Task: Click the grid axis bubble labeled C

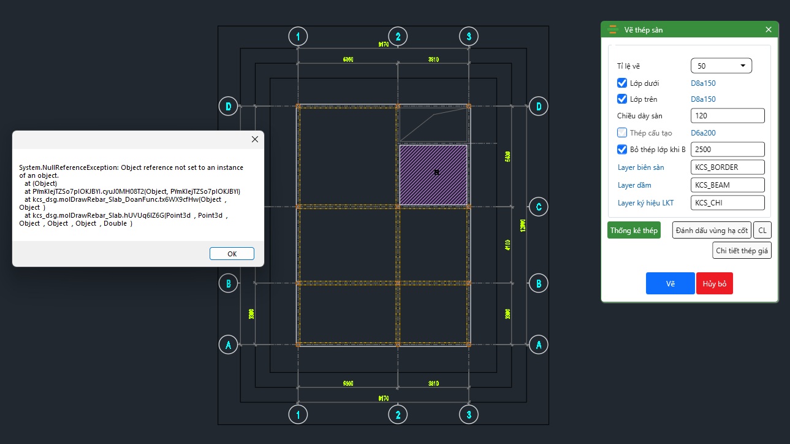Action: (x=538, y=207)
